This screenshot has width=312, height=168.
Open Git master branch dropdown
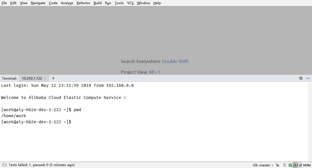263,165
